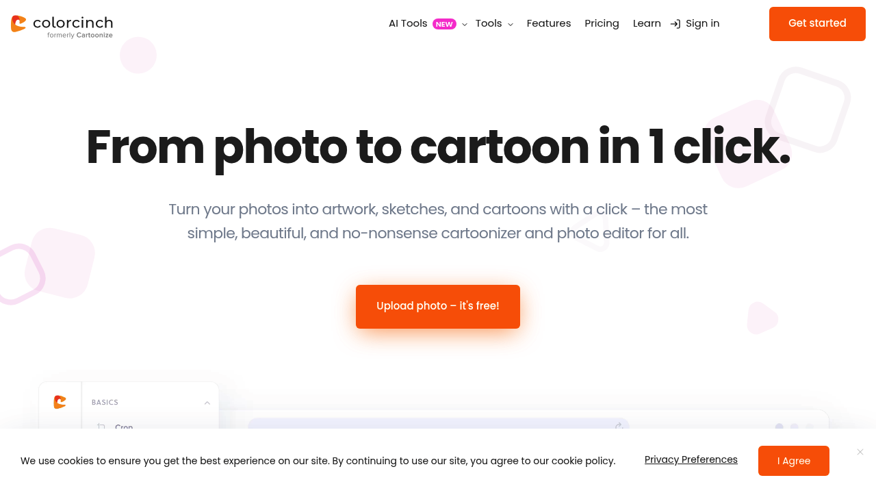Click the AI Tools menu label
Image resolution: width=876 pixels, height=493 pixels.
408,23
